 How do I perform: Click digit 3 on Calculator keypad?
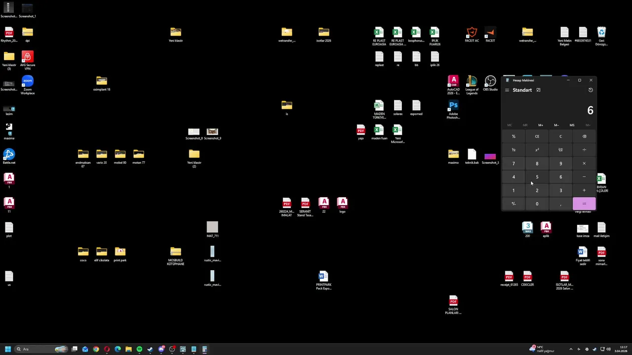click(560, 190)
